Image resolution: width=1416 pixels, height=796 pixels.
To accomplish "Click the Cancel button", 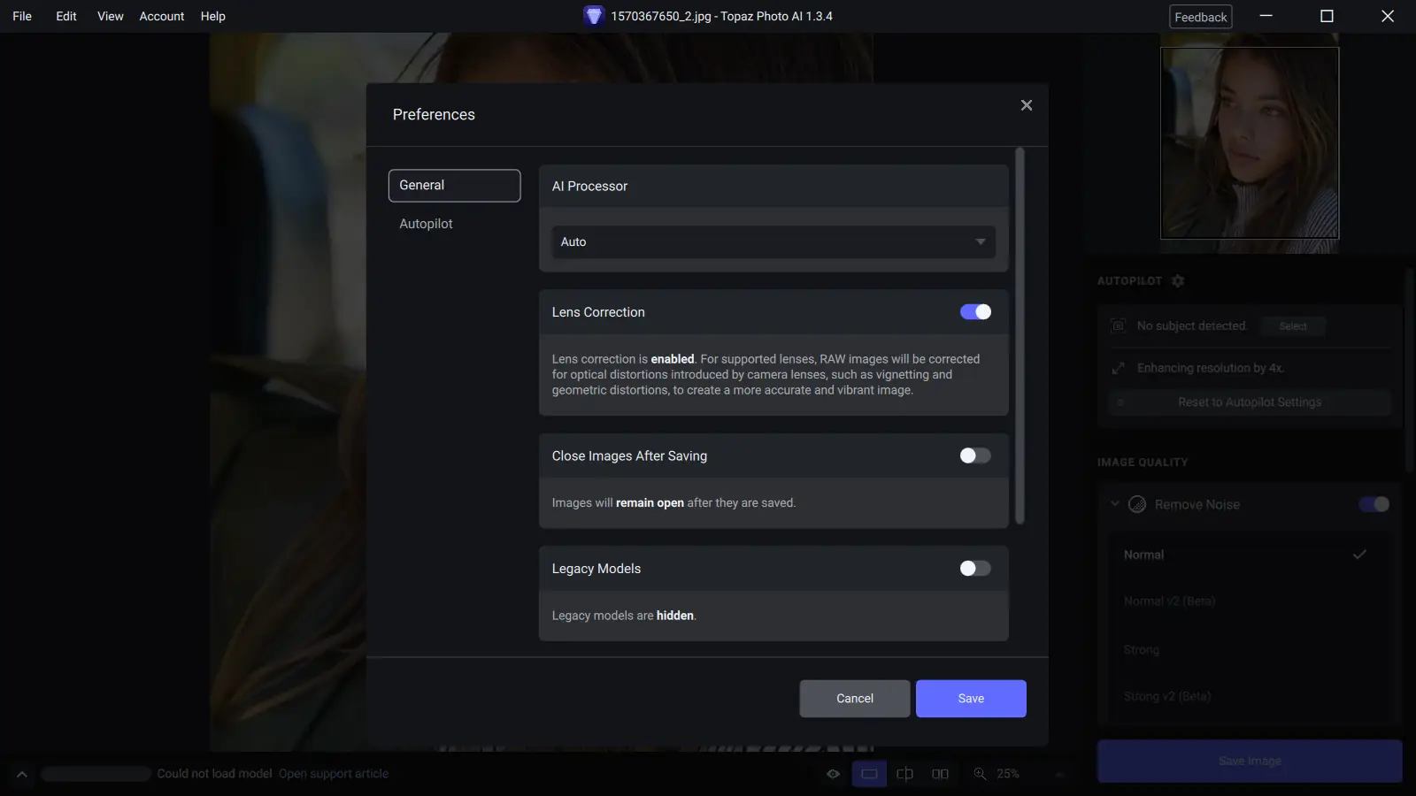I will 855,699.
